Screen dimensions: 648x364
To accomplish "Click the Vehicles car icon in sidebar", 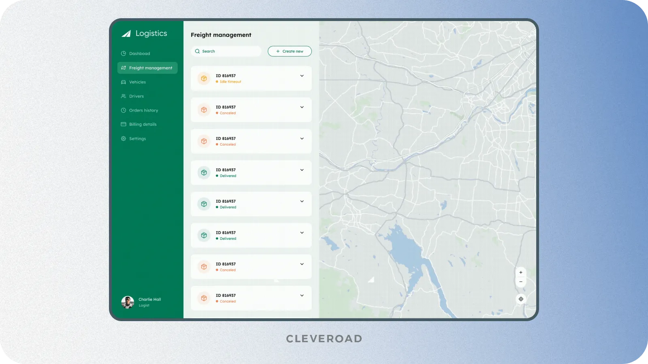I will click(124, 82).
